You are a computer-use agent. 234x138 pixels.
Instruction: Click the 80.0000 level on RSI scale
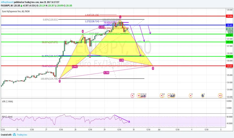coord(229,117)
